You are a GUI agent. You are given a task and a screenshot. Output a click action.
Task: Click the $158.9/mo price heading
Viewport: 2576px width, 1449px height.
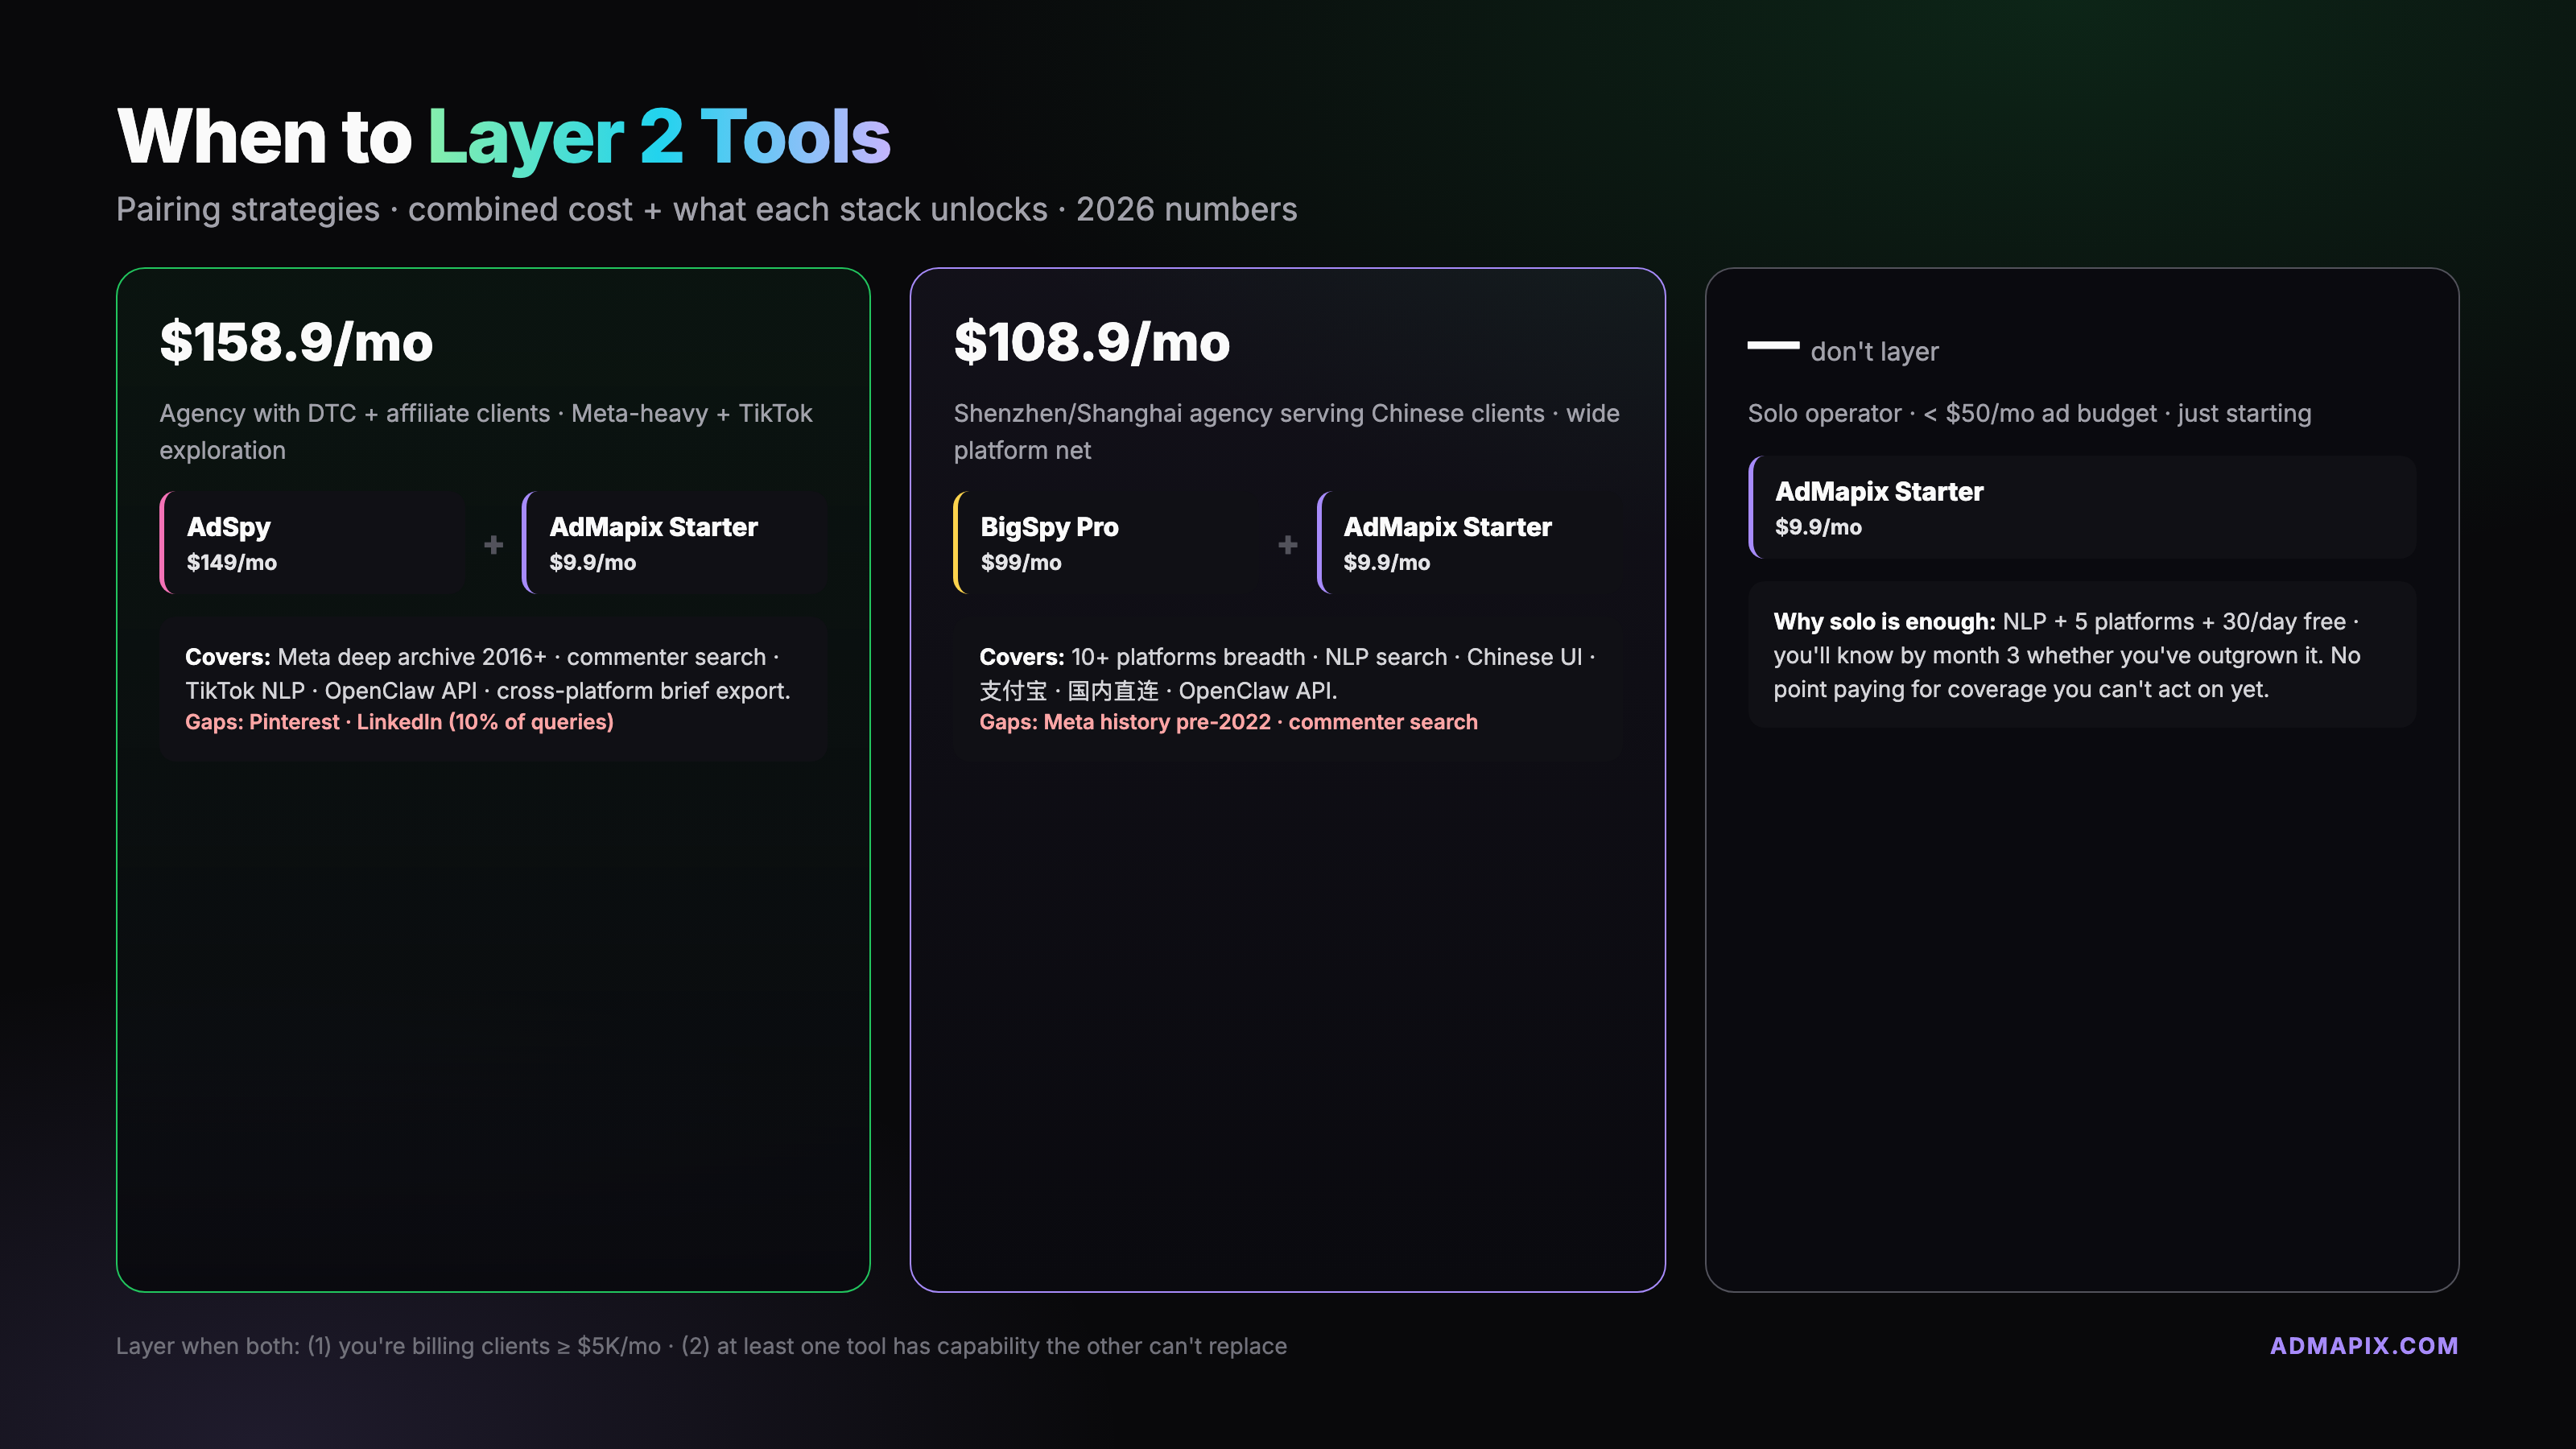coord(296,342)
